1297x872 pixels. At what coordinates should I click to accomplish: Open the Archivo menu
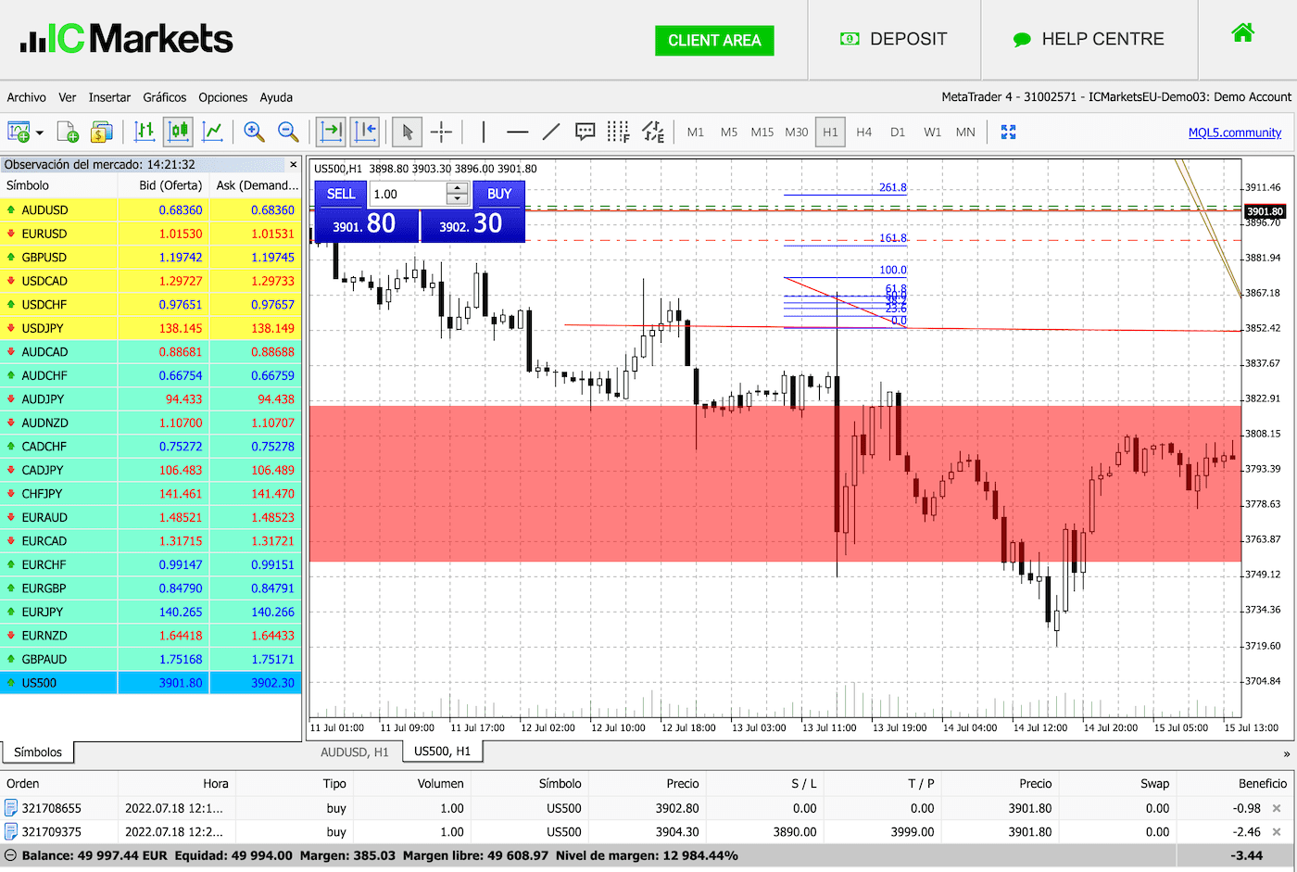(26, 97)
